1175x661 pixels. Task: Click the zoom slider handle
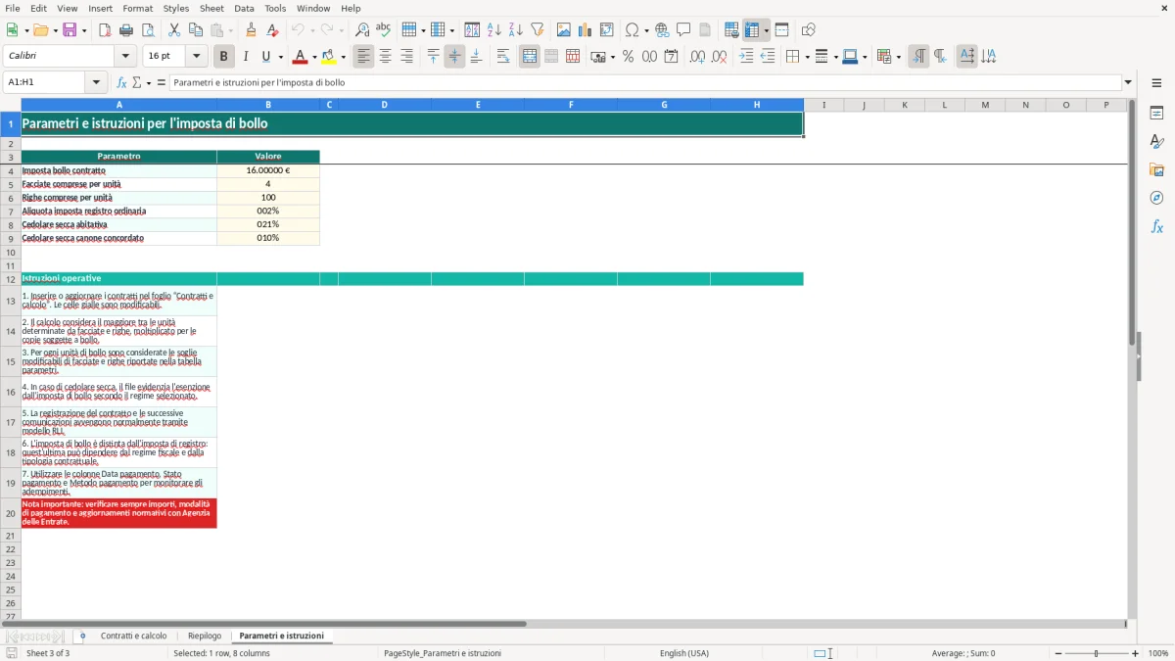tap(1097, 653)
